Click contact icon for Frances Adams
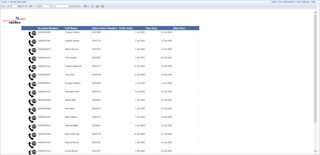 click(x=32, y=35)
